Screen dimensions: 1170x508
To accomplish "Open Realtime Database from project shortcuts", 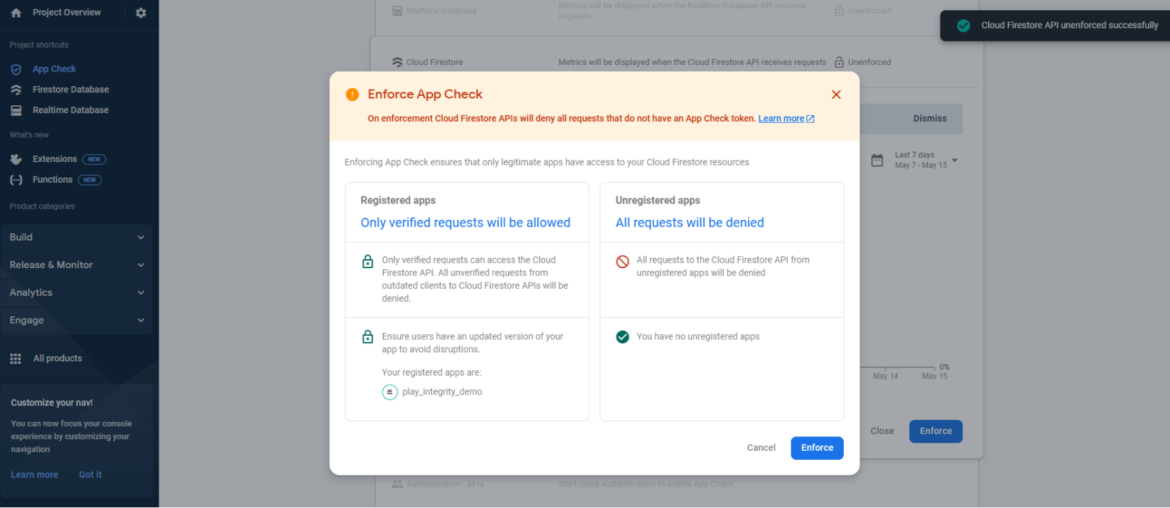I will click(70, 110).
